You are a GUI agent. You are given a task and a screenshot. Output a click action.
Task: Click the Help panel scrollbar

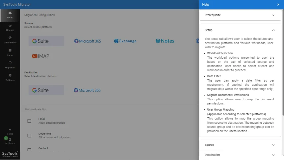point(283,62)
